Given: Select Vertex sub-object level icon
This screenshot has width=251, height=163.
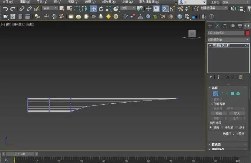Looking at the screenshot, I should (x=215, y=94).
